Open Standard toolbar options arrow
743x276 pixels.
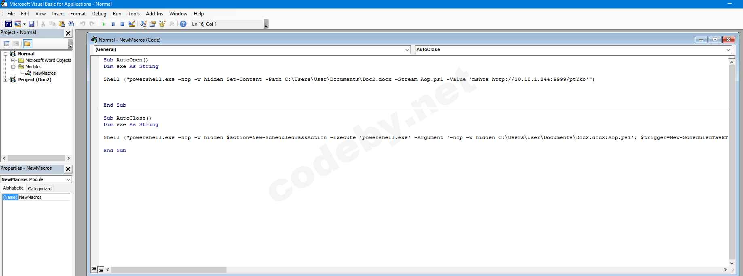pos(266,24)
